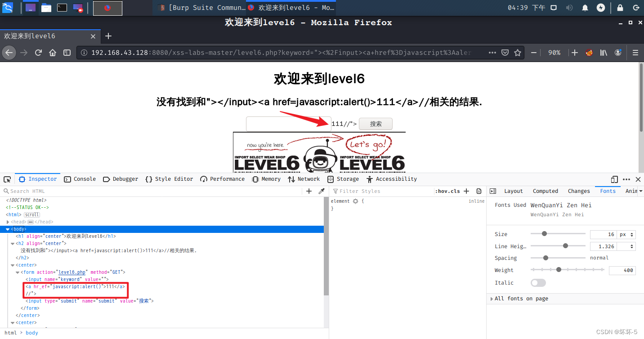Click the Pocket save icon in address bar
This screenshot has height=339, width=644.
(x=505, y=53)
